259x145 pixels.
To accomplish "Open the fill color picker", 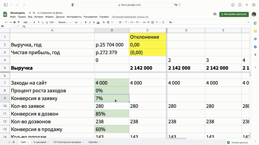I will 104,22.
